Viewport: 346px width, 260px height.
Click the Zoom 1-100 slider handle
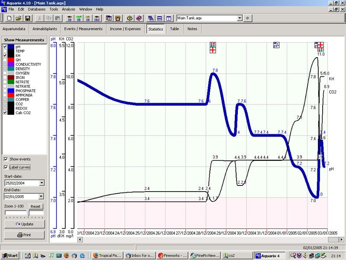pyautogui.click(x=28, y=213)
